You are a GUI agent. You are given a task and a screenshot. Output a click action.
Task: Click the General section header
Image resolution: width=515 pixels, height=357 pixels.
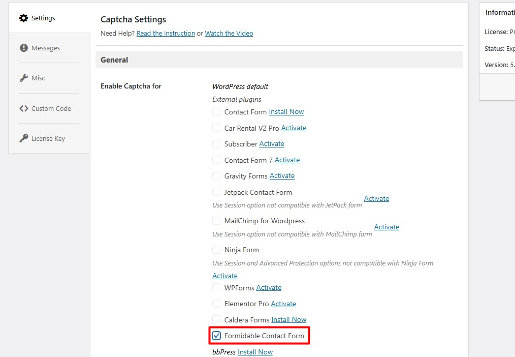[279, 60]
